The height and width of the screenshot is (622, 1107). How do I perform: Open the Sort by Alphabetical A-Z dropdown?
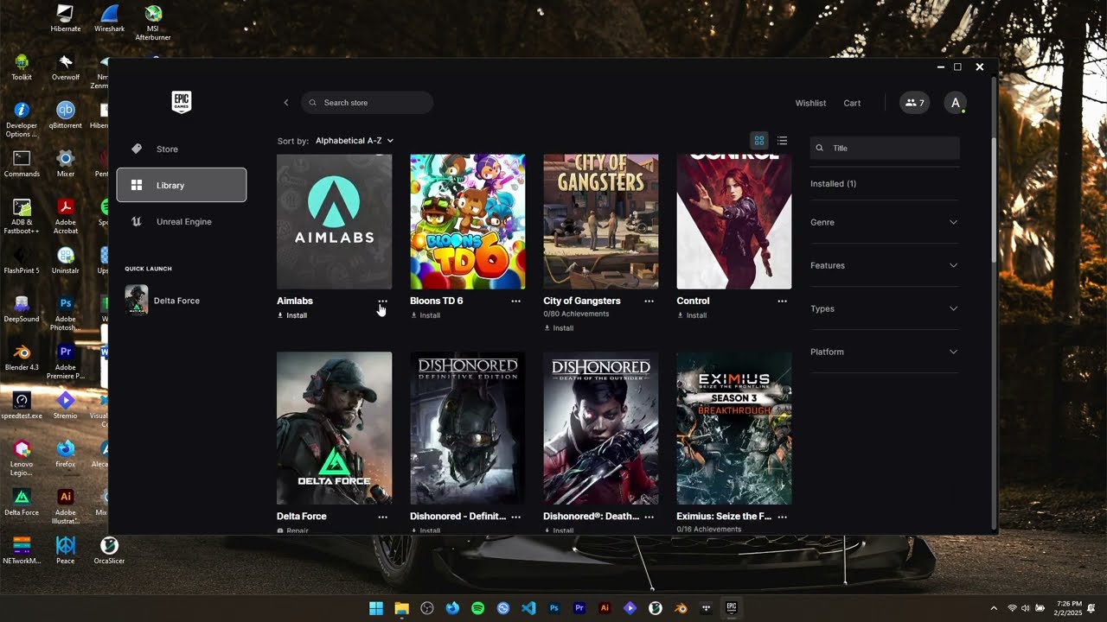click(354, 140)
